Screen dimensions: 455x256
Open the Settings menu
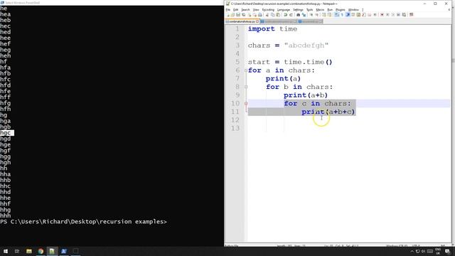298,9
